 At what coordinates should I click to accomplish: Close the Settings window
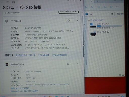(x=80, y=1)
